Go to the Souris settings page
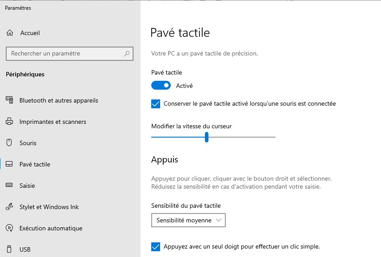This screenshot has width=381, height=257. (28, 143)
